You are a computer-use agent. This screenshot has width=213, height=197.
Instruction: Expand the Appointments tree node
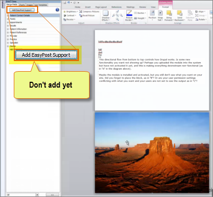point(8,22)
